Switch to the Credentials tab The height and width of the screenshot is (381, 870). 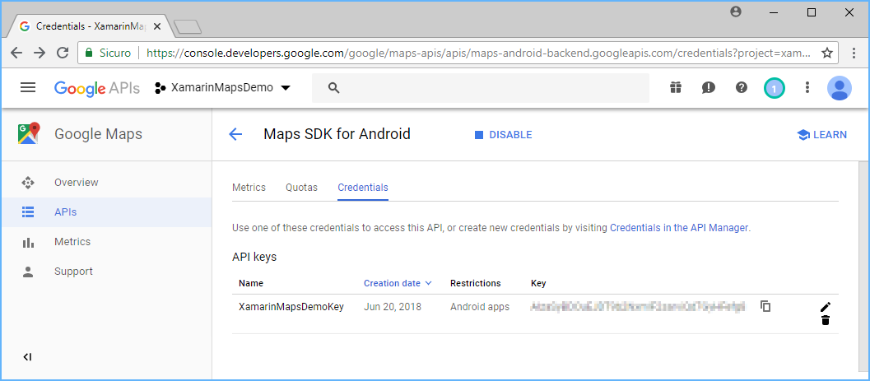363,188
